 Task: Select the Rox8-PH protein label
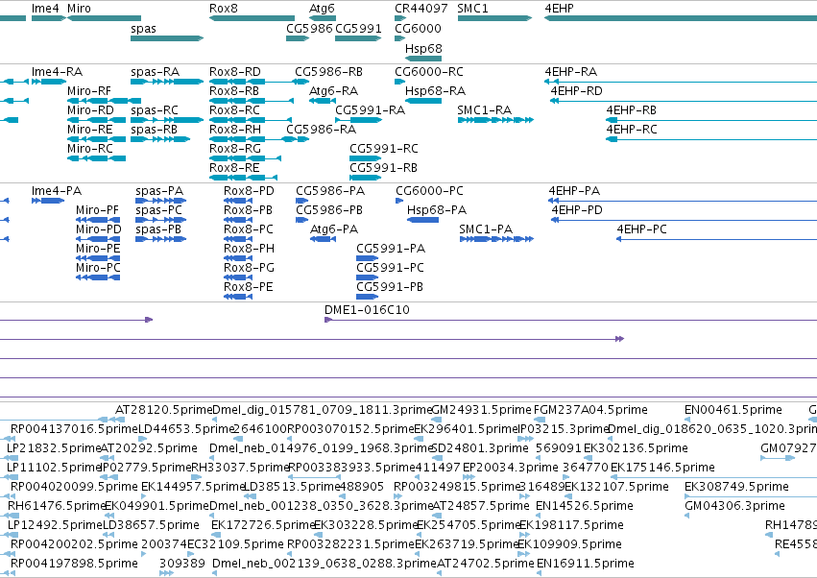click(249, 249)
